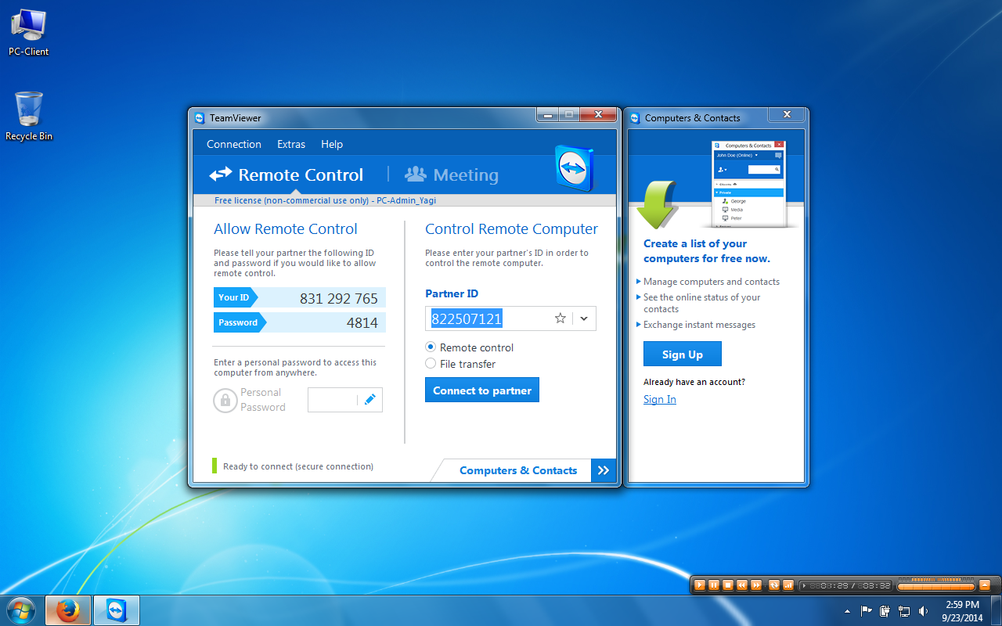Open the Recycle Bin desktop icon
Screen dimensions: 1002x626
pos(29,117)
